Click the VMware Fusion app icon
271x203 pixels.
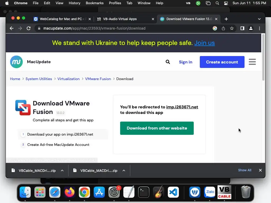[x=23, y=108]
